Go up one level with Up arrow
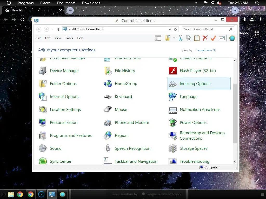This screenshot has width=266, height=199. [58, 29]
